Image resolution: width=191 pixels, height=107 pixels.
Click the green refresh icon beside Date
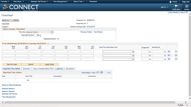click(x=40, y=36)
